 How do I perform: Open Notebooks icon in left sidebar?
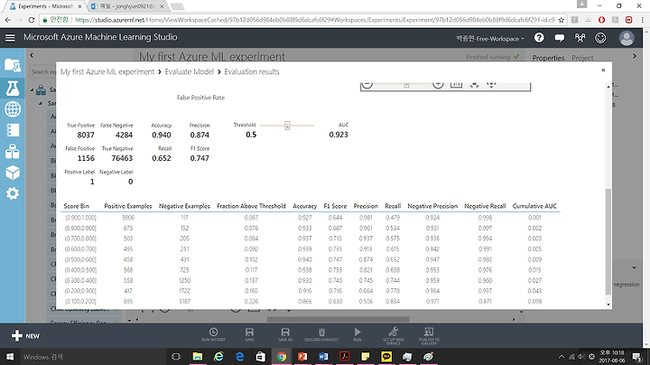(x=13, y=130)
